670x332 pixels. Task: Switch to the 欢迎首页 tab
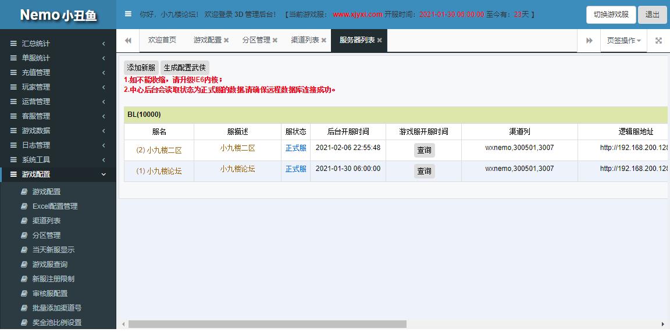tap(162, 41)
